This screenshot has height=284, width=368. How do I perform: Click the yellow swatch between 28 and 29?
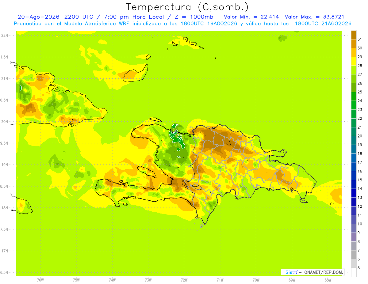click(354, 61)
